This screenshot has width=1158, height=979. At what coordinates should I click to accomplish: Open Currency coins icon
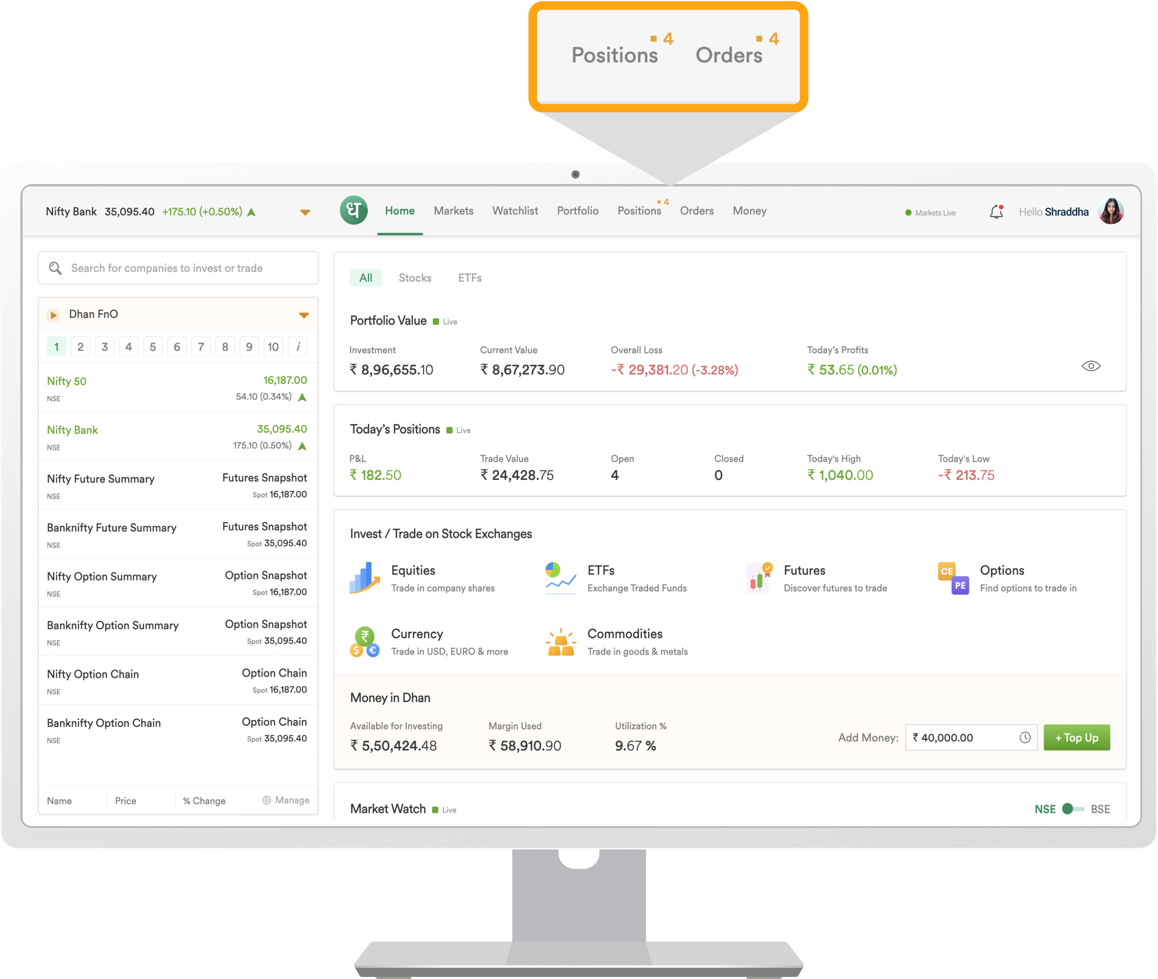(364, 642)
